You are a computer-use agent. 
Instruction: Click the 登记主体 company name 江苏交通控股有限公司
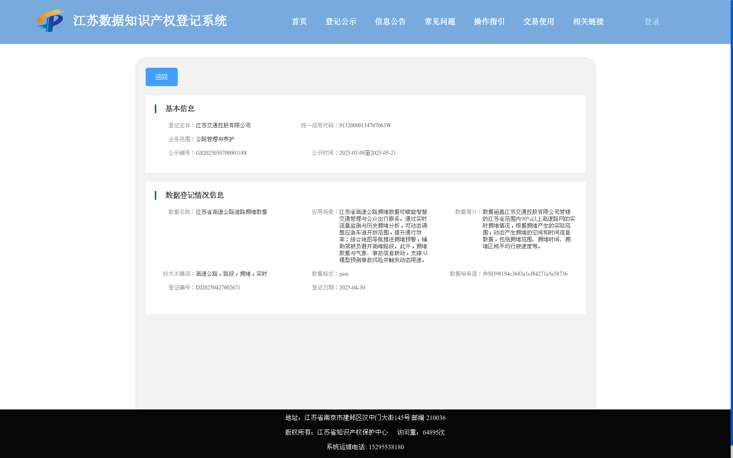[224, 125]
